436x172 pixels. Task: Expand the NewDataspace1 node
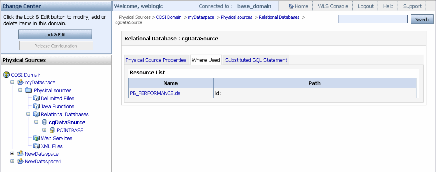tap(12, 161)
